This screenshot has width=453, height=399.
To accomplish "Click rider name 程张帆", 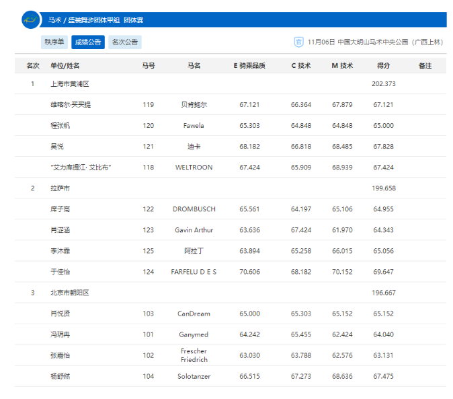I will 60,126.
